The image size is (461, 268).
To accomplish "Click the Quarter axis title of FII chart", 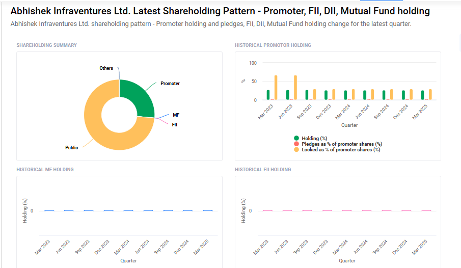I will [347, 261].
